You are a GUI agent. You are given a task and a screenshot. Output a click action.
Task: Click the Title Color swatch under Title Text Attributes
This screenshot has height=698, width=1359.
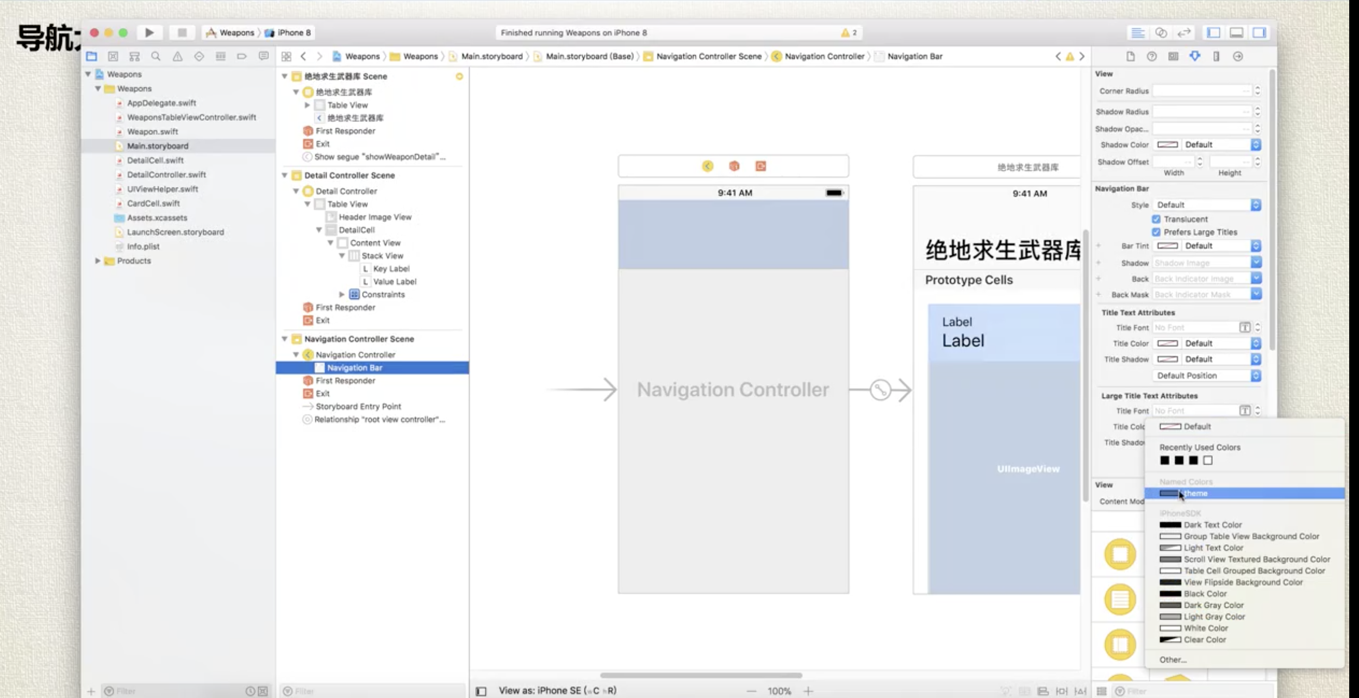click(x=1167, y=344)
